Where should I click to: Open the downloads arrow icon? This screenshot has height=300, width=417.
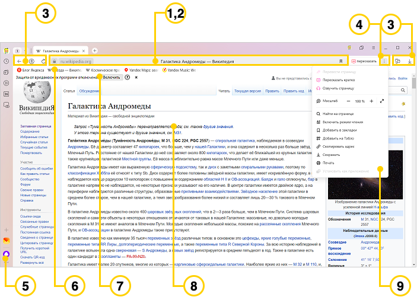tap(410, 62)
